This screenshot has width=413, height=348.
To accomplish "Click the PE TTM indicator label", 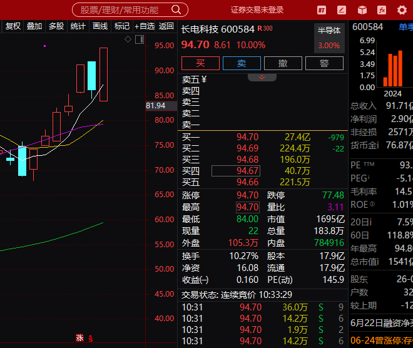I will [x=362, y=165].
